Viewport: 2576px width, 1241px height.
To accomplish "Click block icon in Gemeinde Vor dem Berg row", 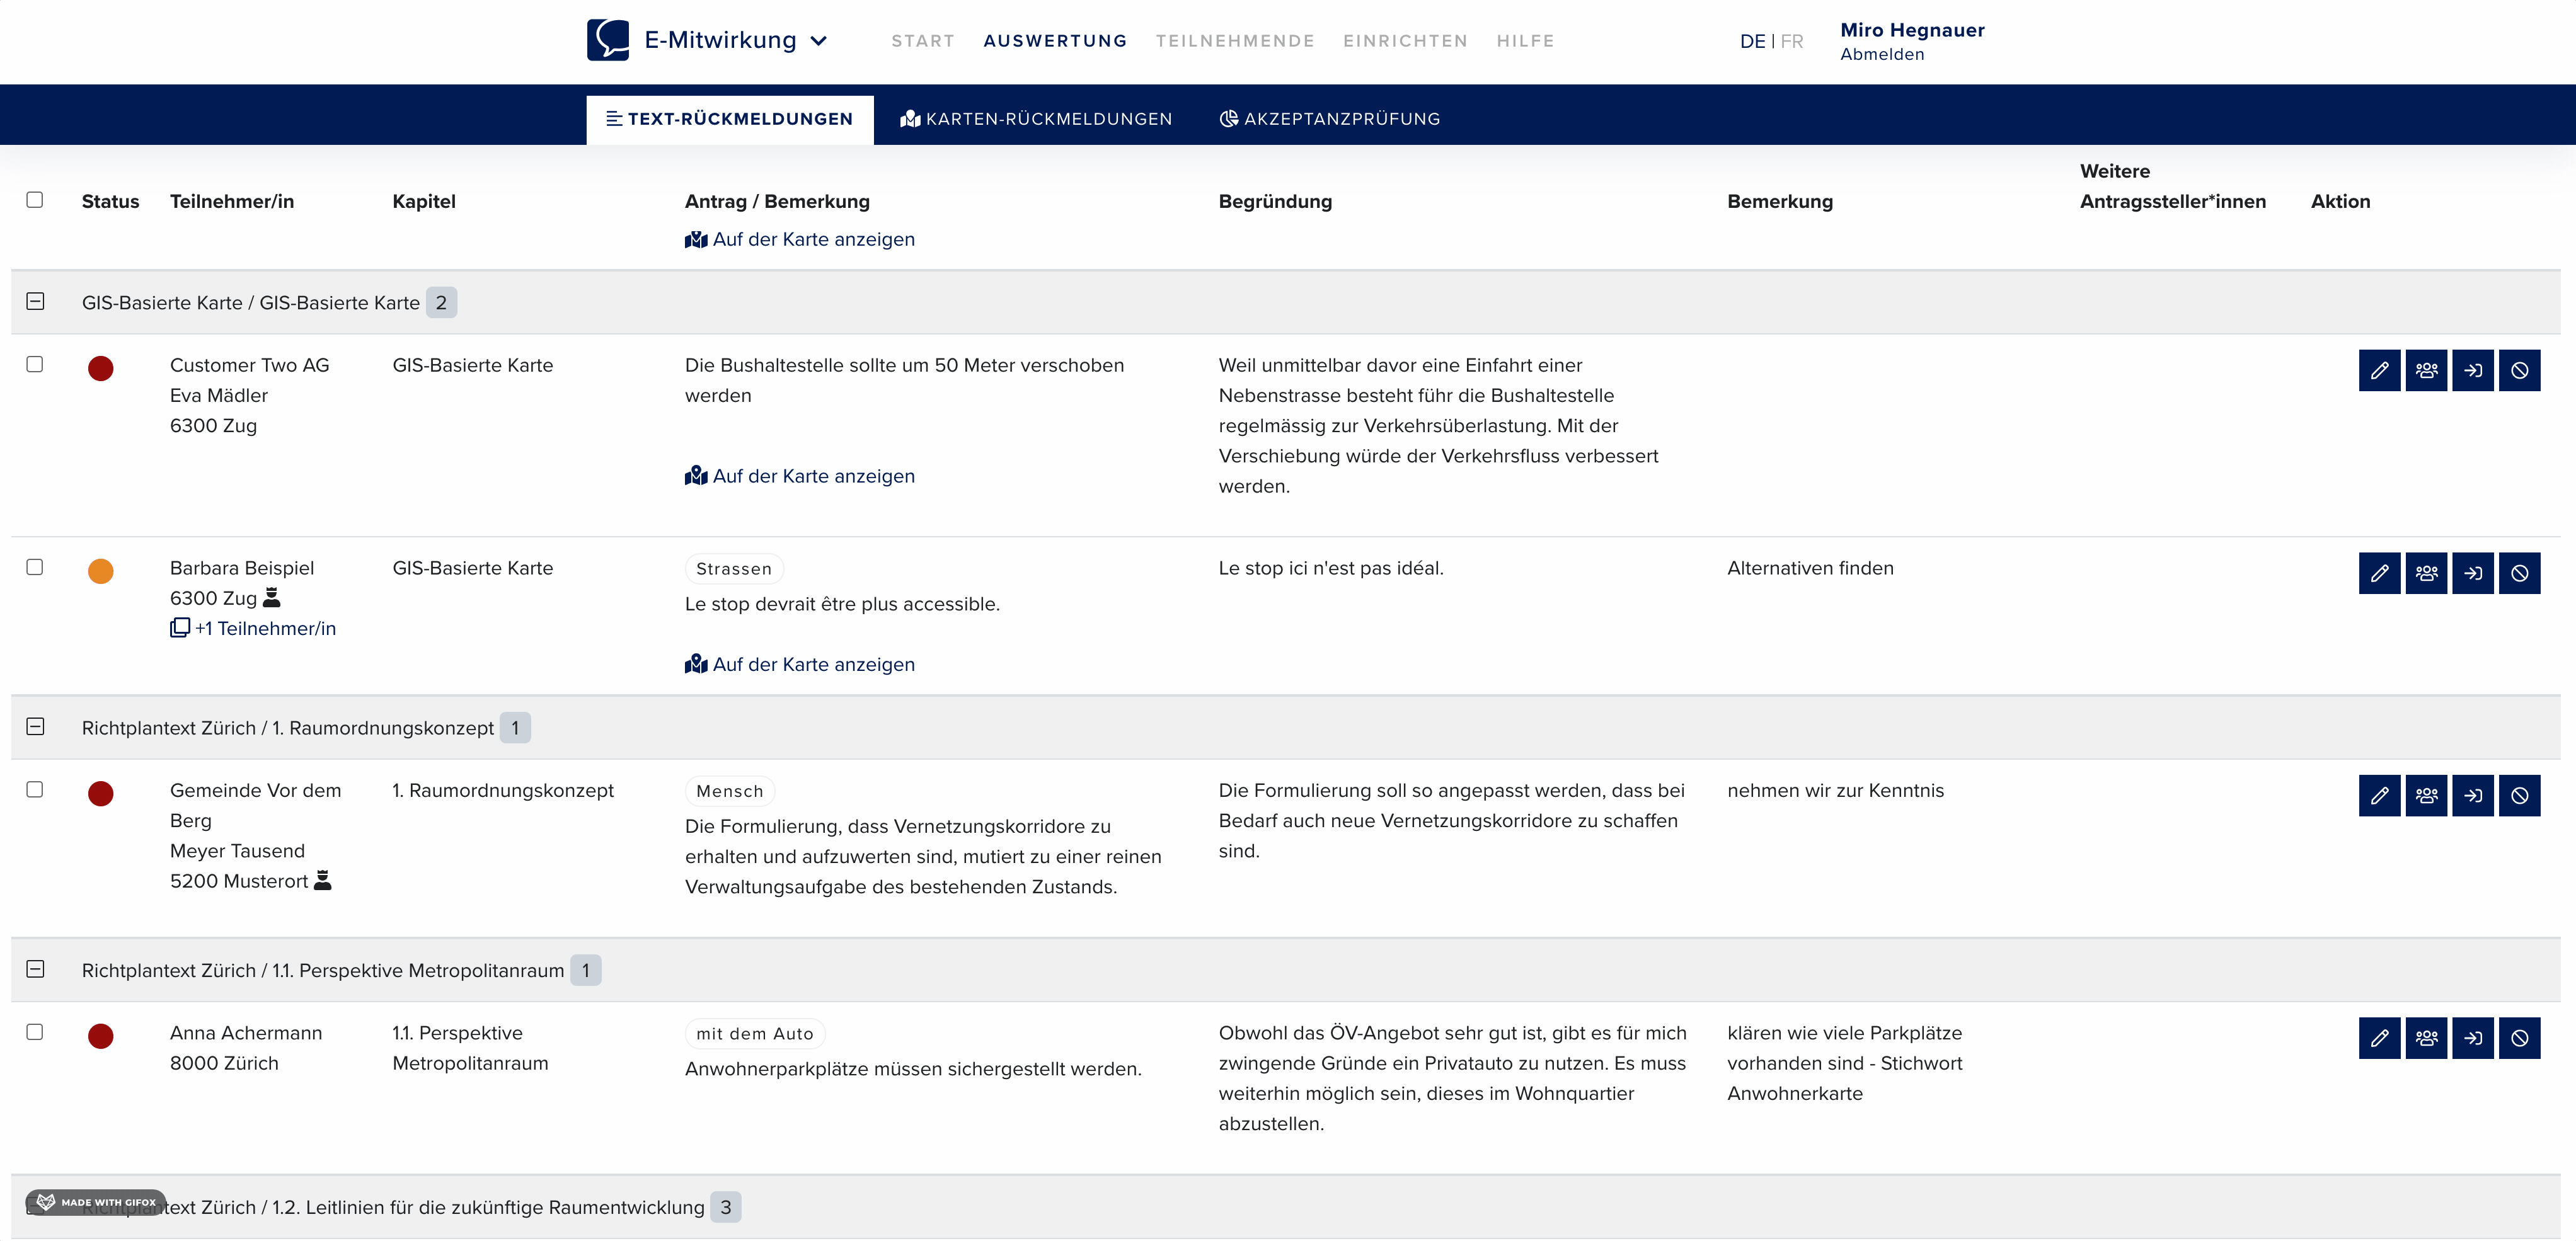I will [x=2519, y=795].
